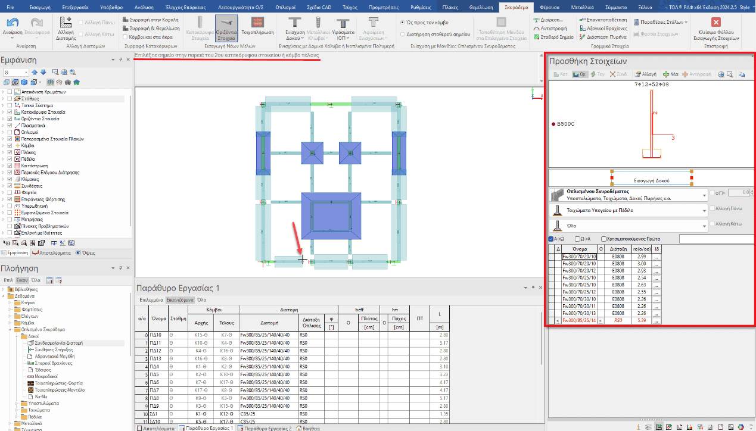Screen dimensions: 756x431
Task: Check the Χρησιμοποιούμενες Πρώτα checkbox
Action: pos(605,239)
